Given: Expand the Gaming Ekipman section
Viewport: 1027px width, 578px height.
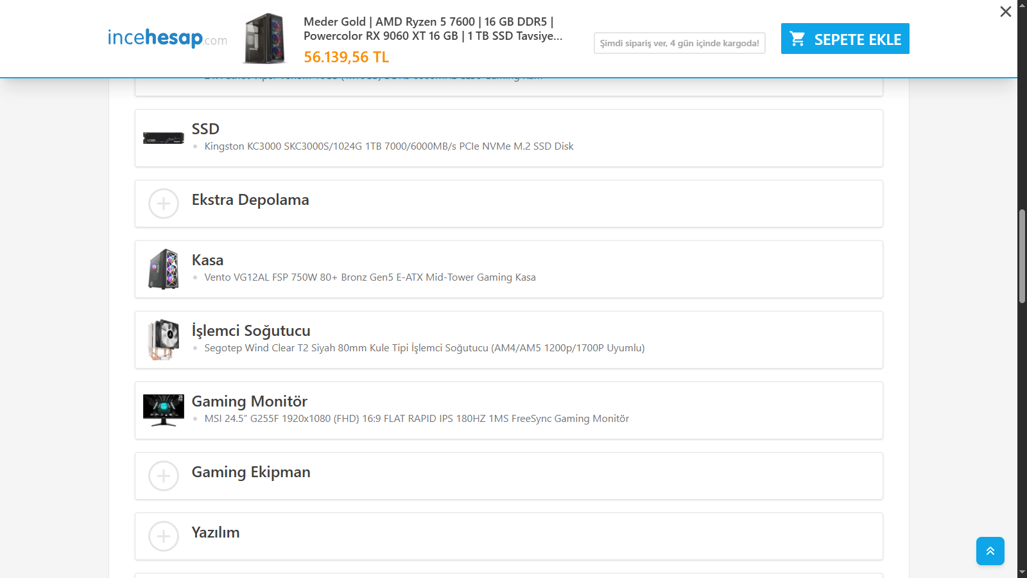Looking at the screenshot, I should 508,476.
